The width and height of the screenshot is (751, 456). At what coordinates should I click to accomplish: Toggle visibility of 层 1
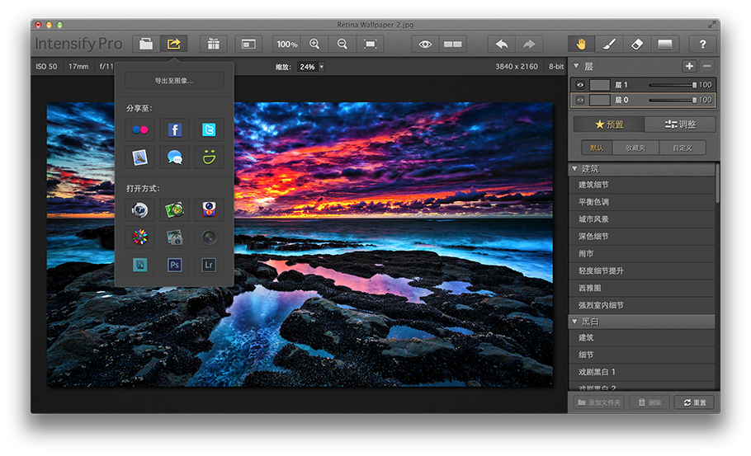pos(580,85)
